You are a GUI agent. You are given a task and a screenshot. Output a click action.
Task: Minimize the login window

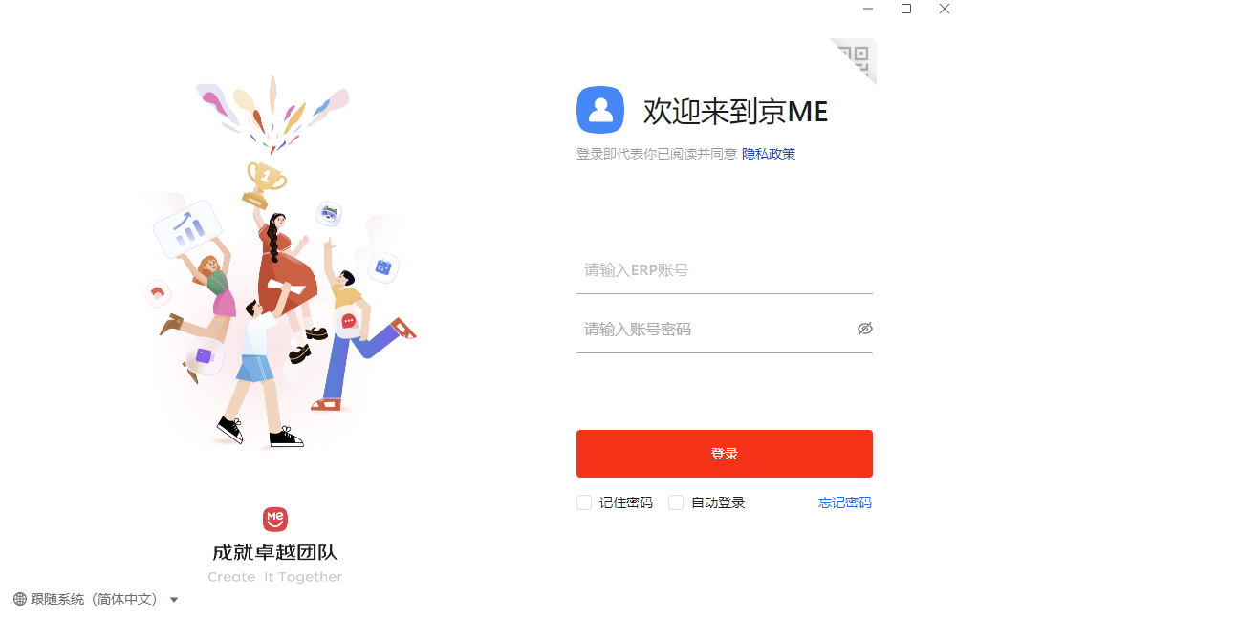coord(868,9)
